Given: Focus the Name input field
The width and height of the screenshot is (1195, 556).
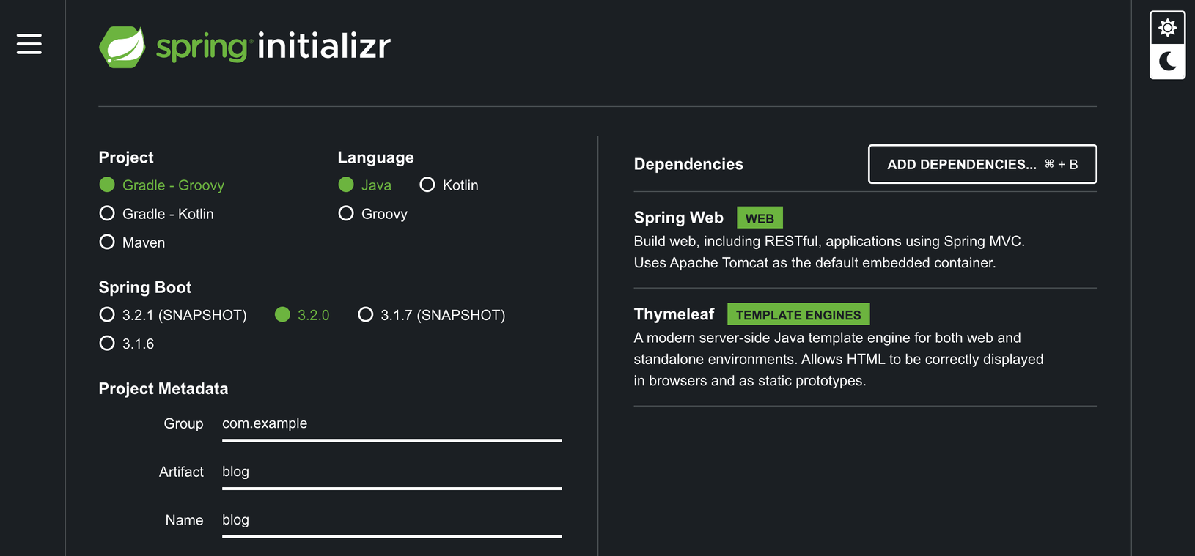Looking at the screenshot, I should [x=392, y=521].
